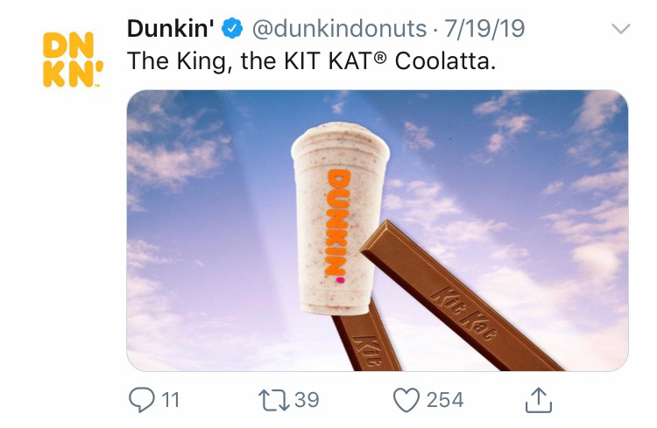Click the word Coolatta in the tweet
This screenshot has width=657, height=428.
(445, 61)
